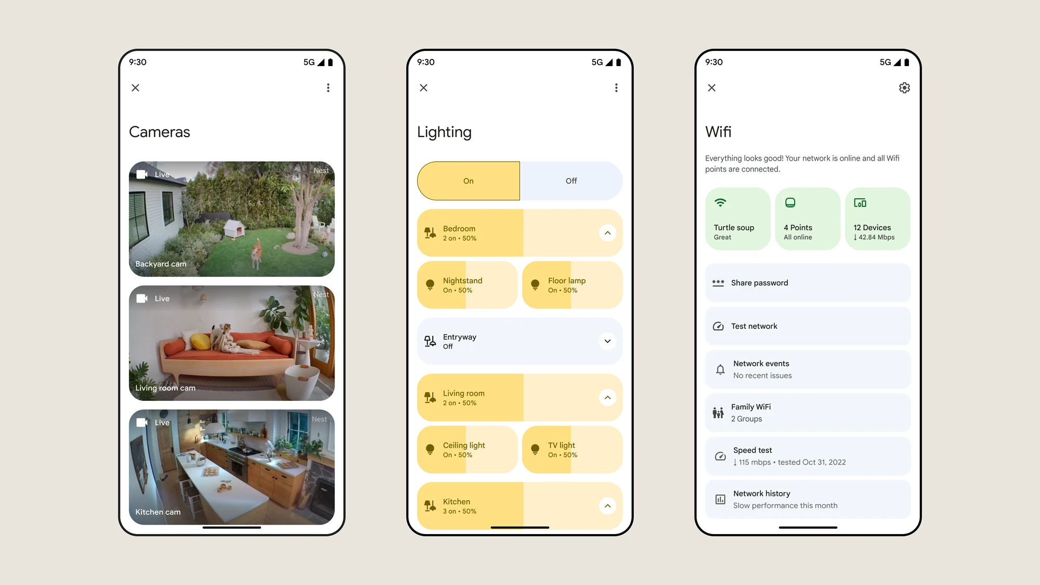Image resolution: width=1040 pixels, height=585 pixels.
Task: Click the camera icon on backyard cam
Action: click(141, 174)
